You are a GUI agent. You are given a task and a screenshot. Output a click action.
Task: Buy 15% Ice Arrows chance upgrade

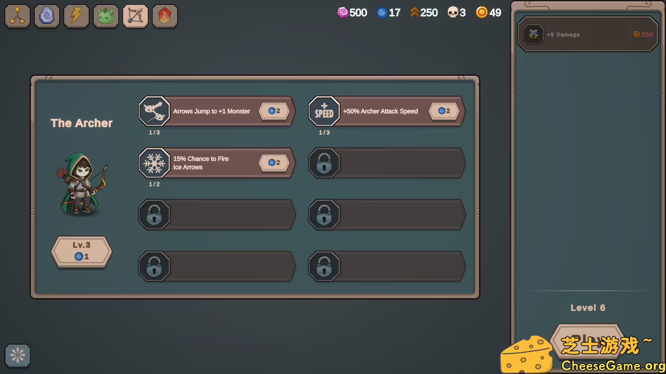tap(274, 162)
